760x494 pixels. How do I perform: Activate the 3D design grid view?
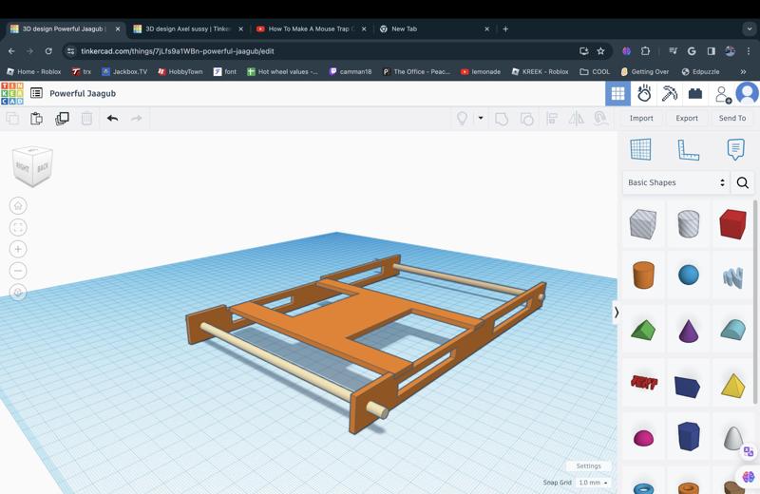click(617, 93)
